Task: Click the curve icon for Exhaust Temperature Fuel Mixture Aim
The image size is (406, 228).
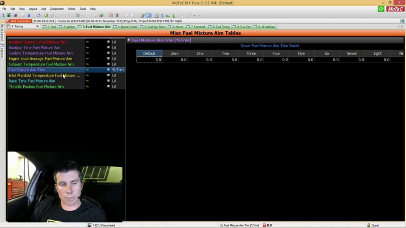Action: click(87, 64)
